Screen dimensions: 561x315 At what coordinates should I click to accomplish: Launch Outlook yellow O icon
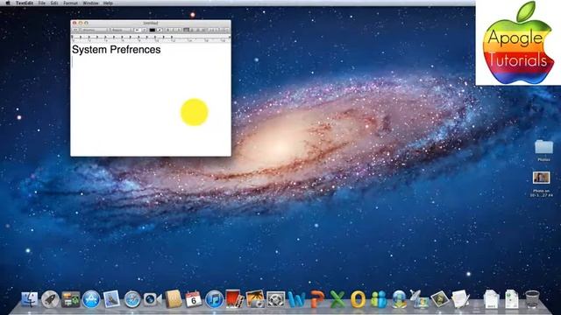[x=358, y=299]
